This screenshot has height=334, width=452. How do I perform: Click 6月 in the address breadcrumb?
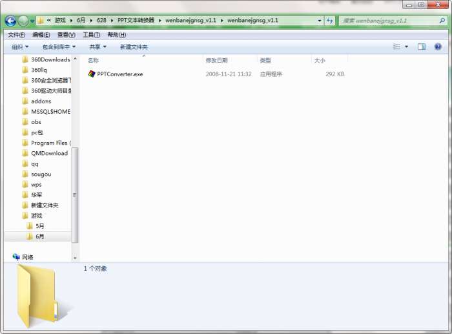[81, 21]
